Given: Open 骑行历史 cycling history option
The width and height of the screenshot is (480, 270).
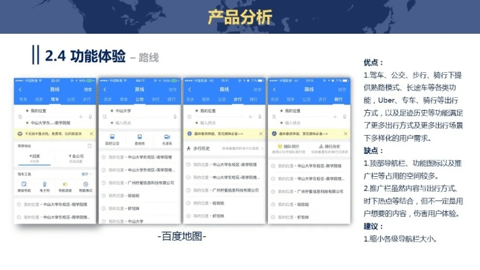Looking at the screenshot, I should click(x=329, y=148).
